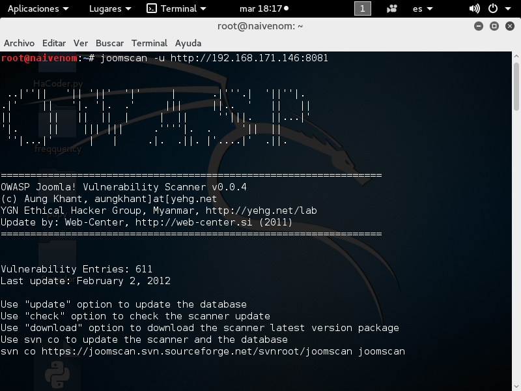Click Vulnerability Entries: 611 line

[x=76, y=268]
